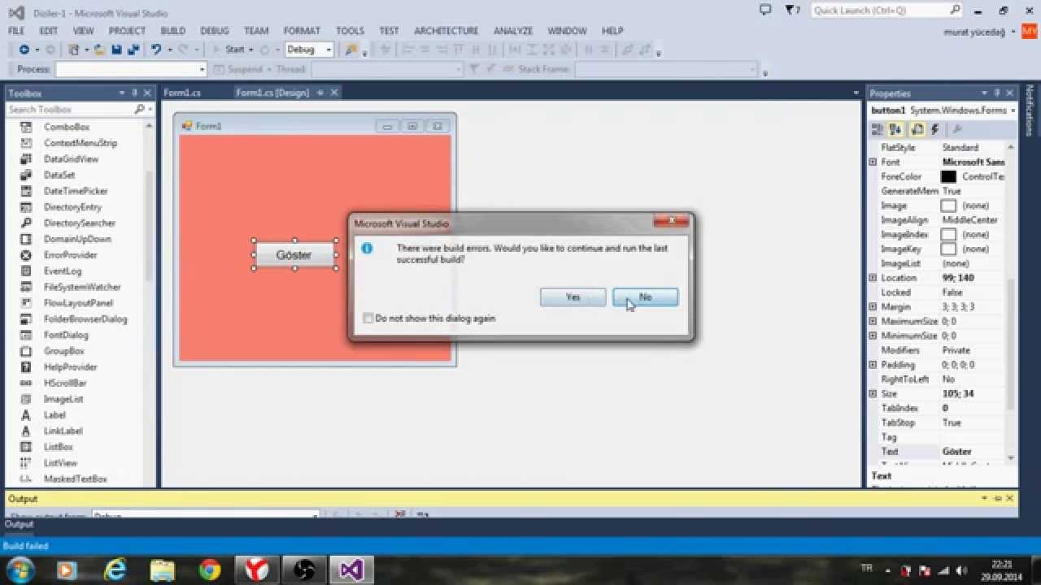Image resolution: width=1041 pixels, height=585 pixels.
Task: Expand the MinimumSize property node
Action: 873,336
